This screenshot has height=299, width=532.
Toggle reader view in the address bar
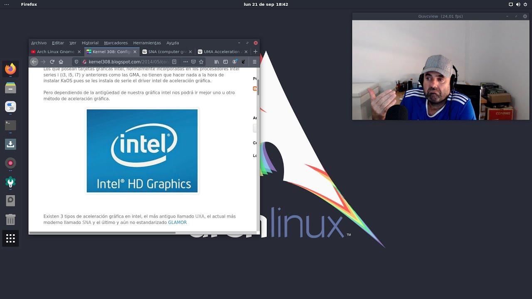[x=174, y=61]
